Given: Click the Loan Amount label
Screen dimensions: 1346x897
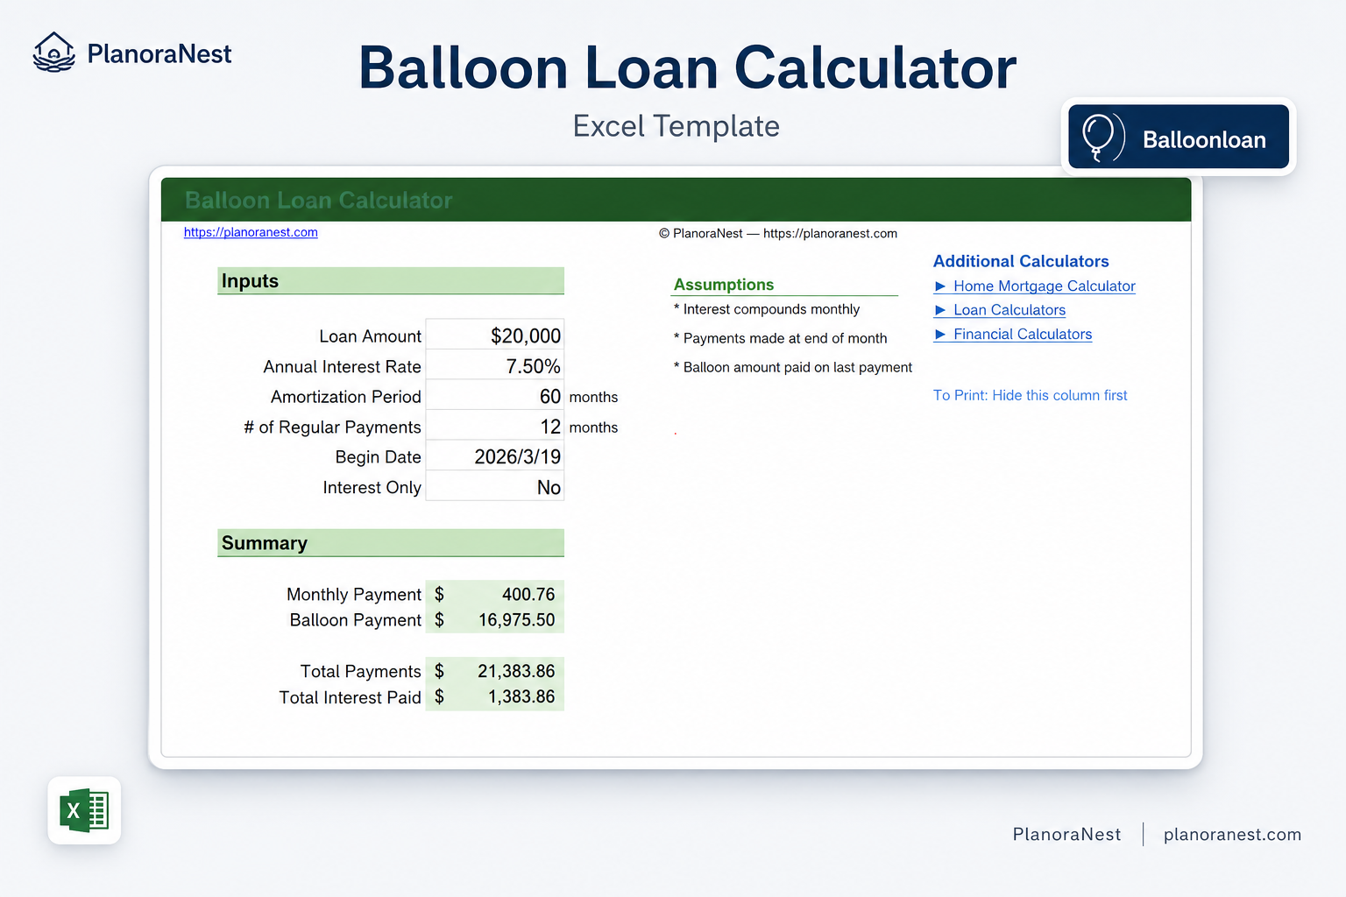Looking at the screenshot, I should pos(370,336).
